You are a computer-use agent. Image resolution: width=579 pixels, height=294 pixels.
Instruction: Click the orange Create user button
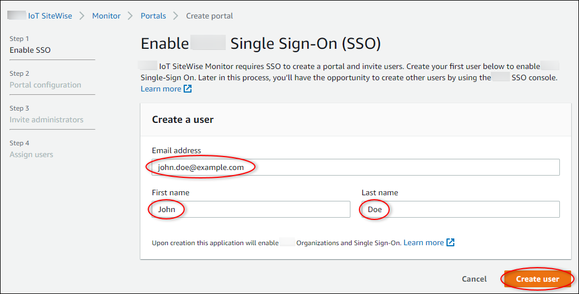[537, 279]
